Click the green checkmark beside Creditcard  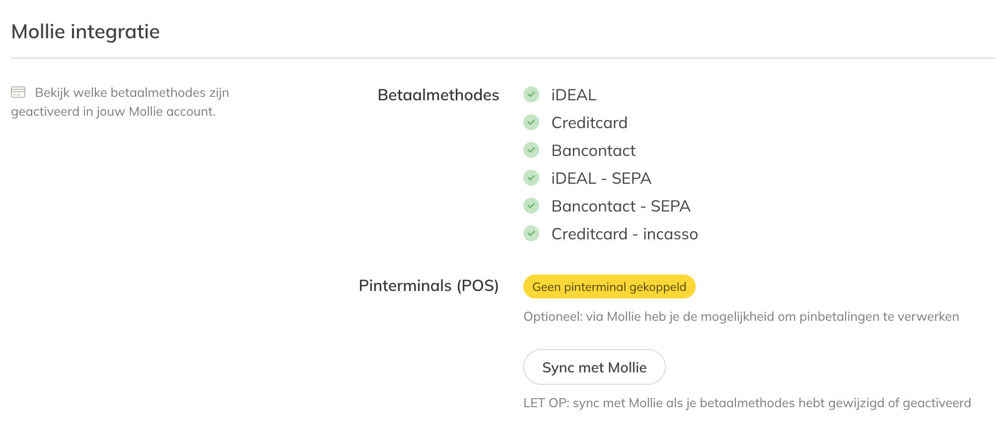pos(531,122)
